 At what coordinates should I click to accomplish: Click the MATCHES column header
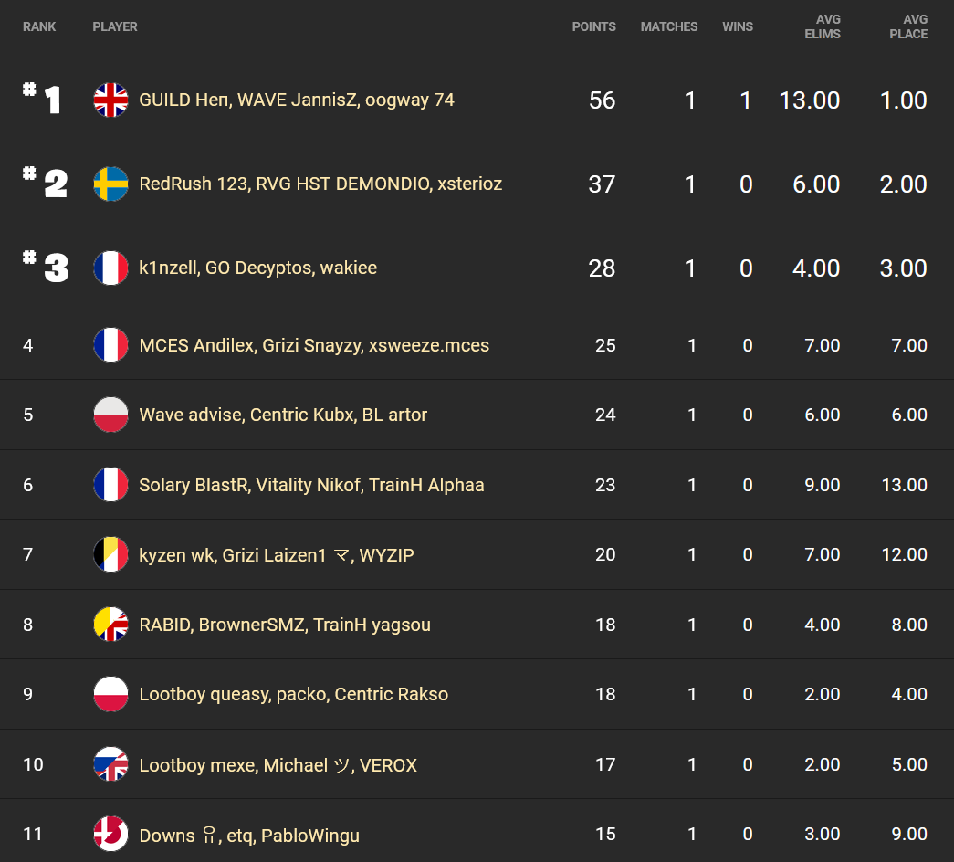click(x=669, y=26)
